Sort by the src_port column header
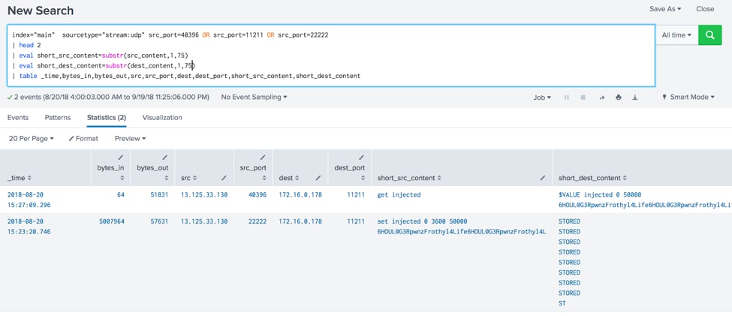The width and height of the screenshot is (732, 316). tap(254, 173)
